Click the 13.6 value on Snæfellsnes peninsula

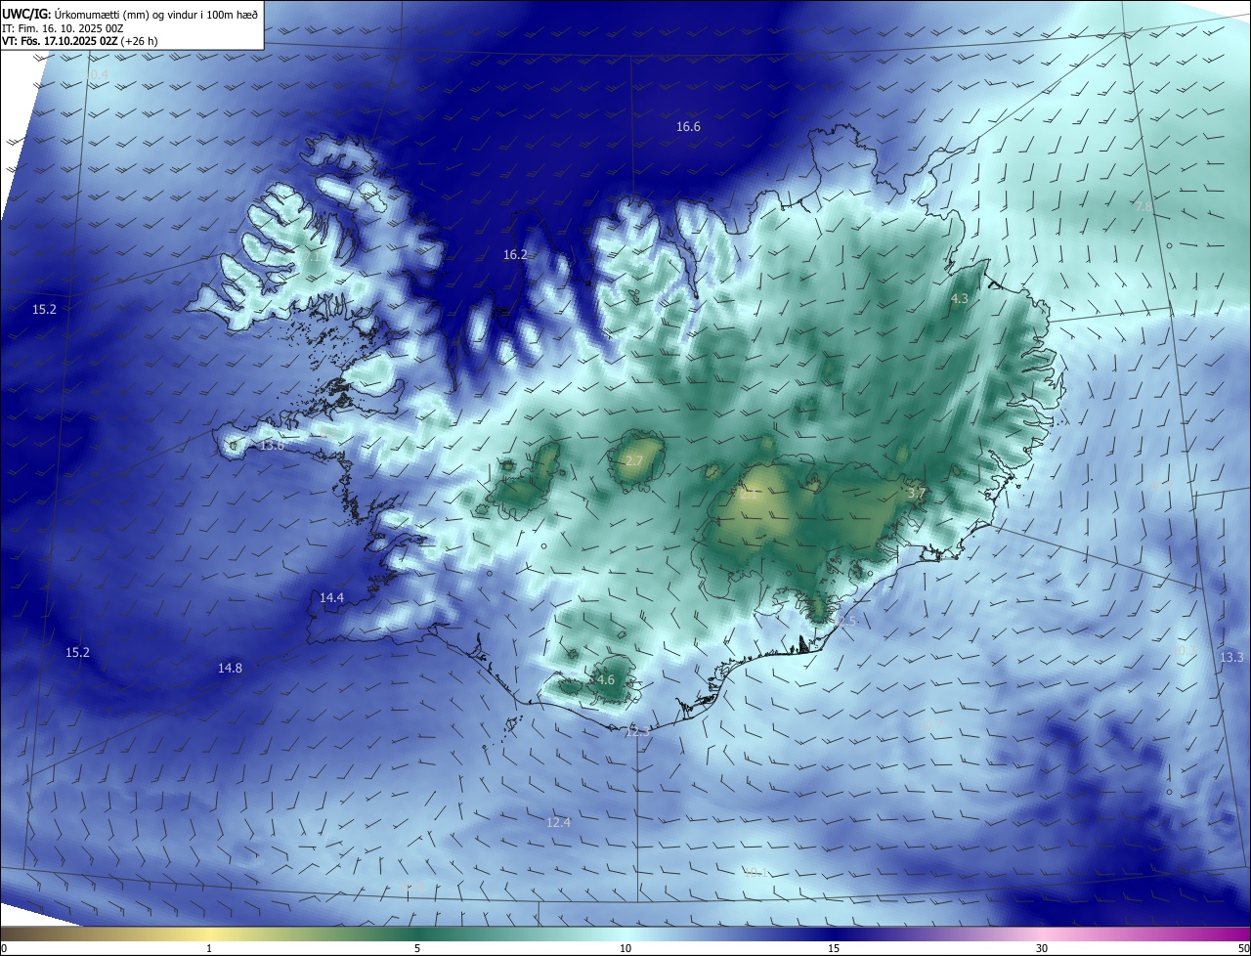[x=272, y=446]
